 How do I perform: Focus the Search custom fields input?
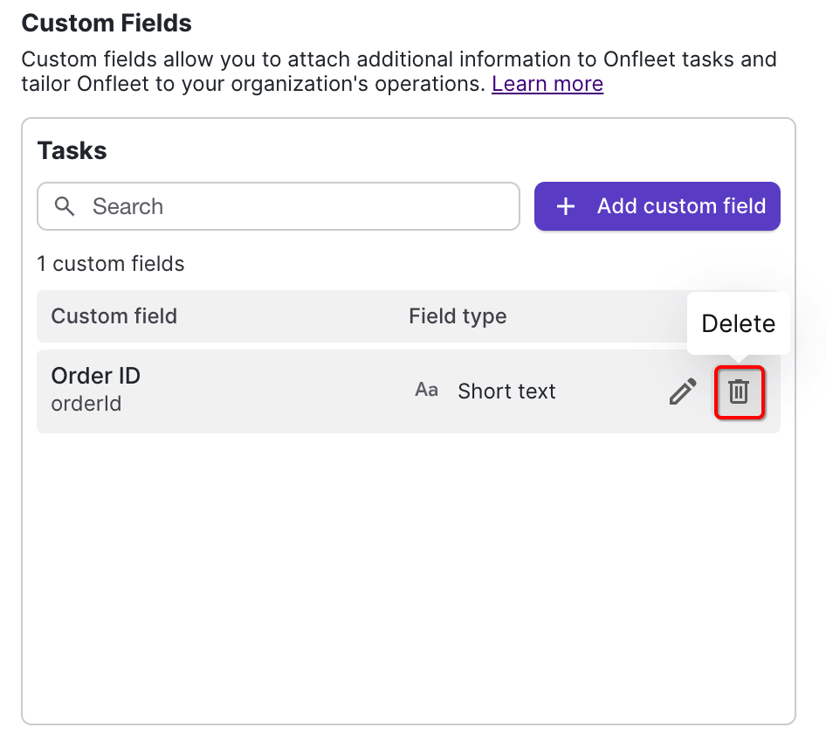[279, 206]
